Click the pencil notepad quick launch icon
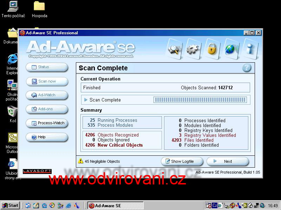This screenshot has width=281, height=210. point(36,205)
